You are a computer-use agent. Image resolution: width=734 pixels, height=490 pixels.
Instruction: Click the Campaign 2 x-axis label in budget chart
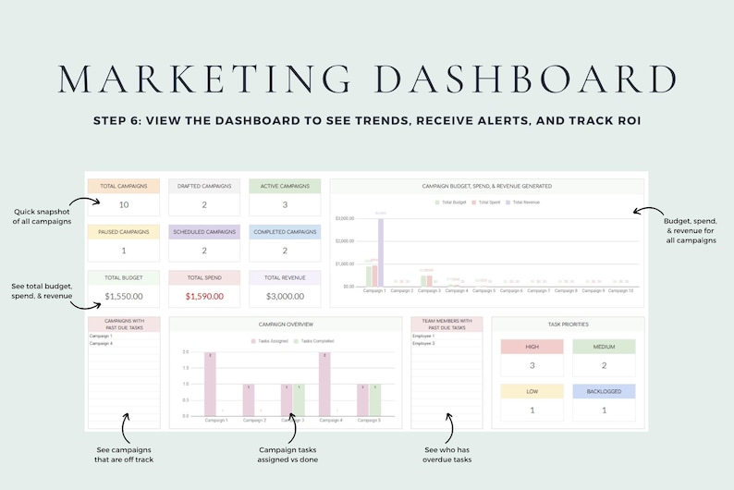coord(401,290)
